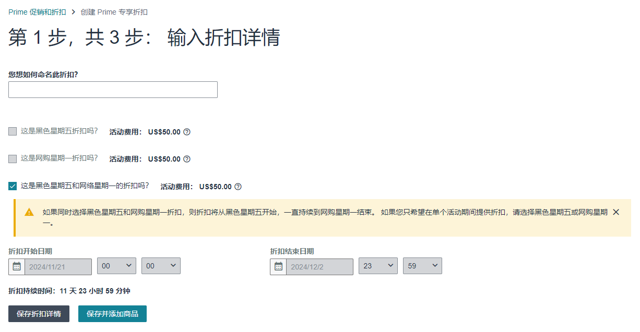Click the 折扣开始日期 label

click(30, 251)
